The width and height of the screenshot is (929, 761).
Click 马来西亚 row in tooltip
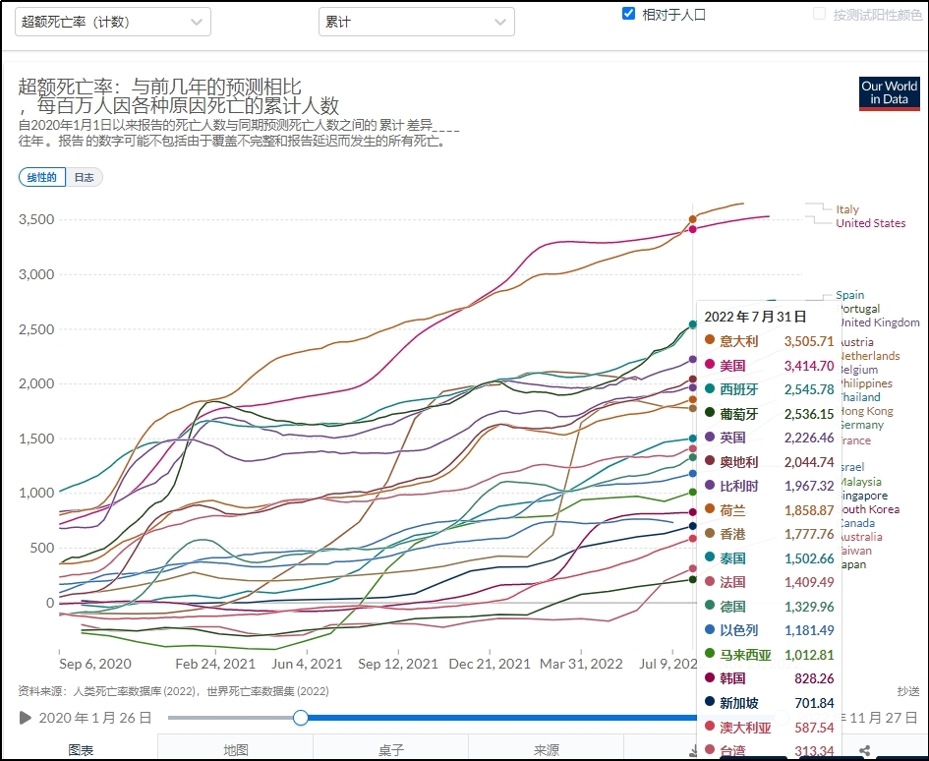tap(769, 655)
